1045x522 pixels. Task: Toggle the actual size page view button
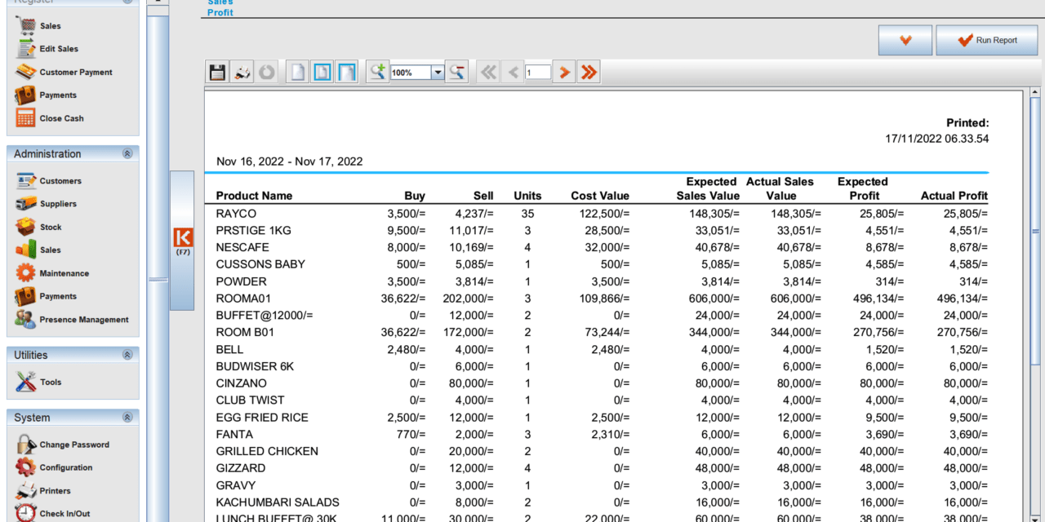click(x=298, y=73)
